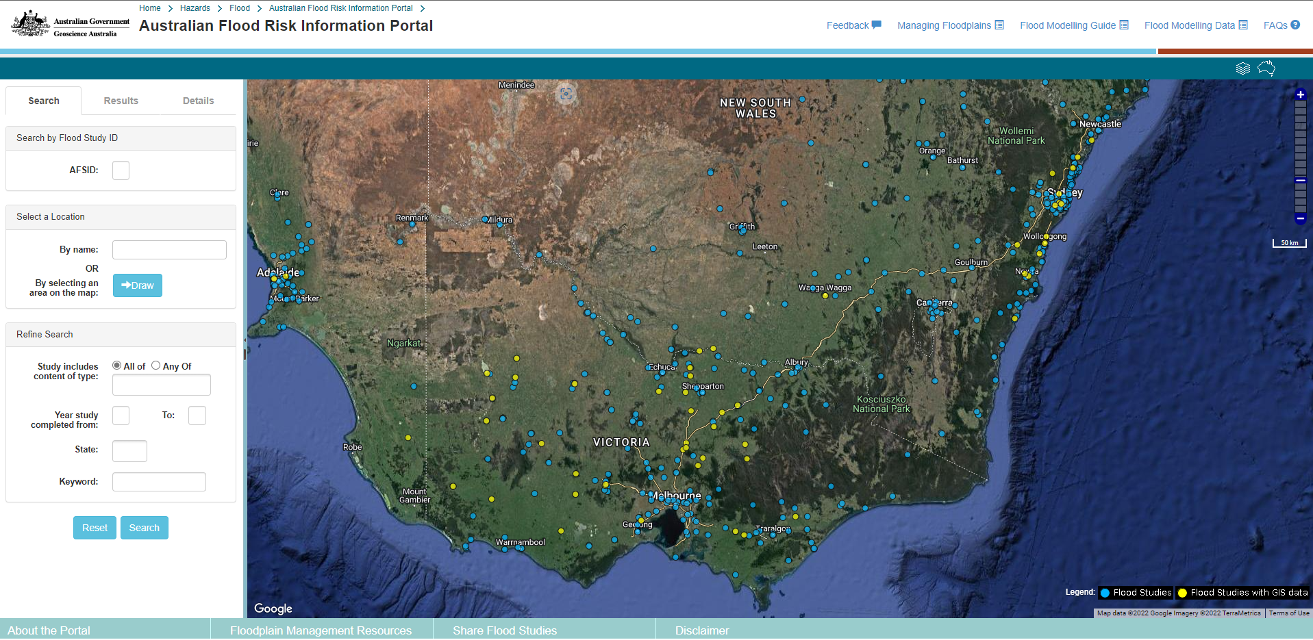Zoom out using the minus icon
The height and width of the screenshot is (640, 1313).
click(x=1299, y=218)
